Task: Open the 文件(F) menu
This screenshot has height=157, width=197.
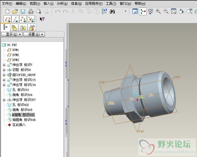Action: pyautogui.click(x=7, y=4)
